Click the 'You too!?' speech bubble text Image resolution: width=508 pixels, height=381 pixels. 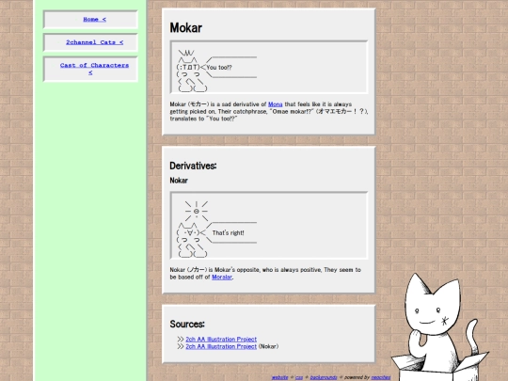(x=219, y=68)
